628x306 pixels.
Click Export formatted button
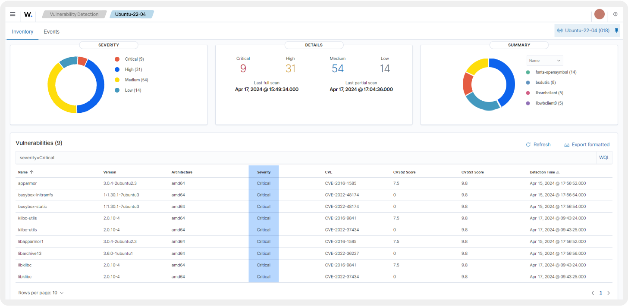(587, 145)
